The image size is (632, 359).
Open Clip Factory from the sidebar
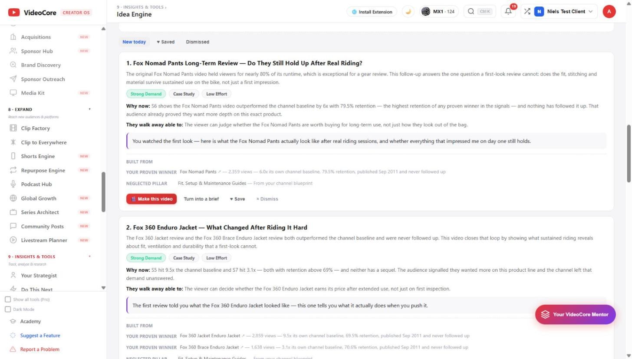point(35,128)
